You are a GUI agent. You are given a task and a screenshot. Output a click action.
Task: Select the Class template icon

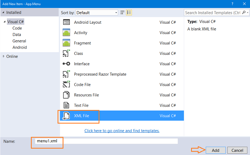[x=66, y=53]
